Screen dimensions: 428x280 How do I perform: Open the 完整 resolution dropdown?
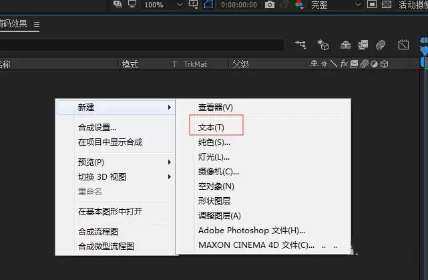point(335,5)
